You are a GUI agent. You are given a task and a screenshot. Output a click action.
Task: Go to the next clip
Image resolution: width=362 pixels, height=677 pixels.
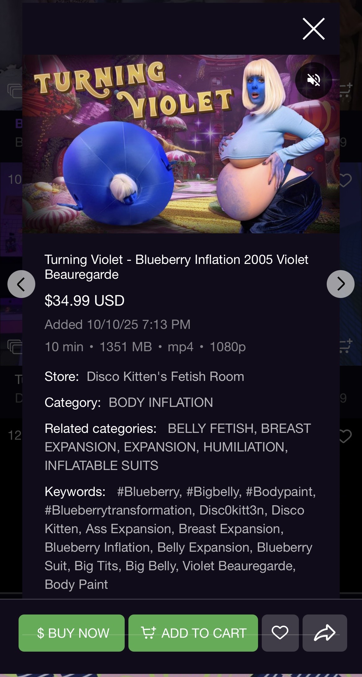coord(341,284)
